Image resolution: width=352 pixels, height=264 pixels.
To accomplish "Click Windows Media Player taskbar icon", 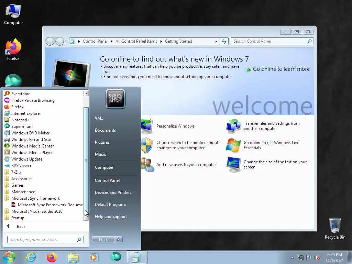I will [94, 257].
